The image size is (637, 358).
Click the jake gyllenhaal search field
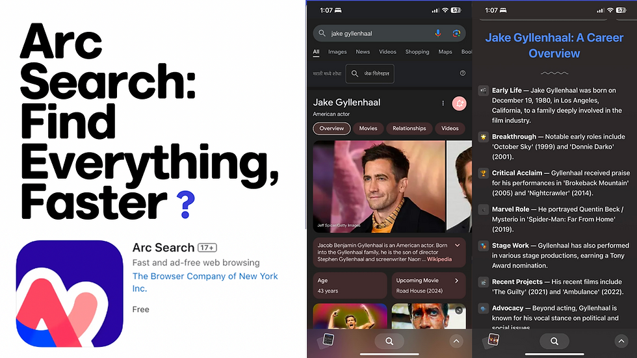pyautogui.click(x=389, y=33)
